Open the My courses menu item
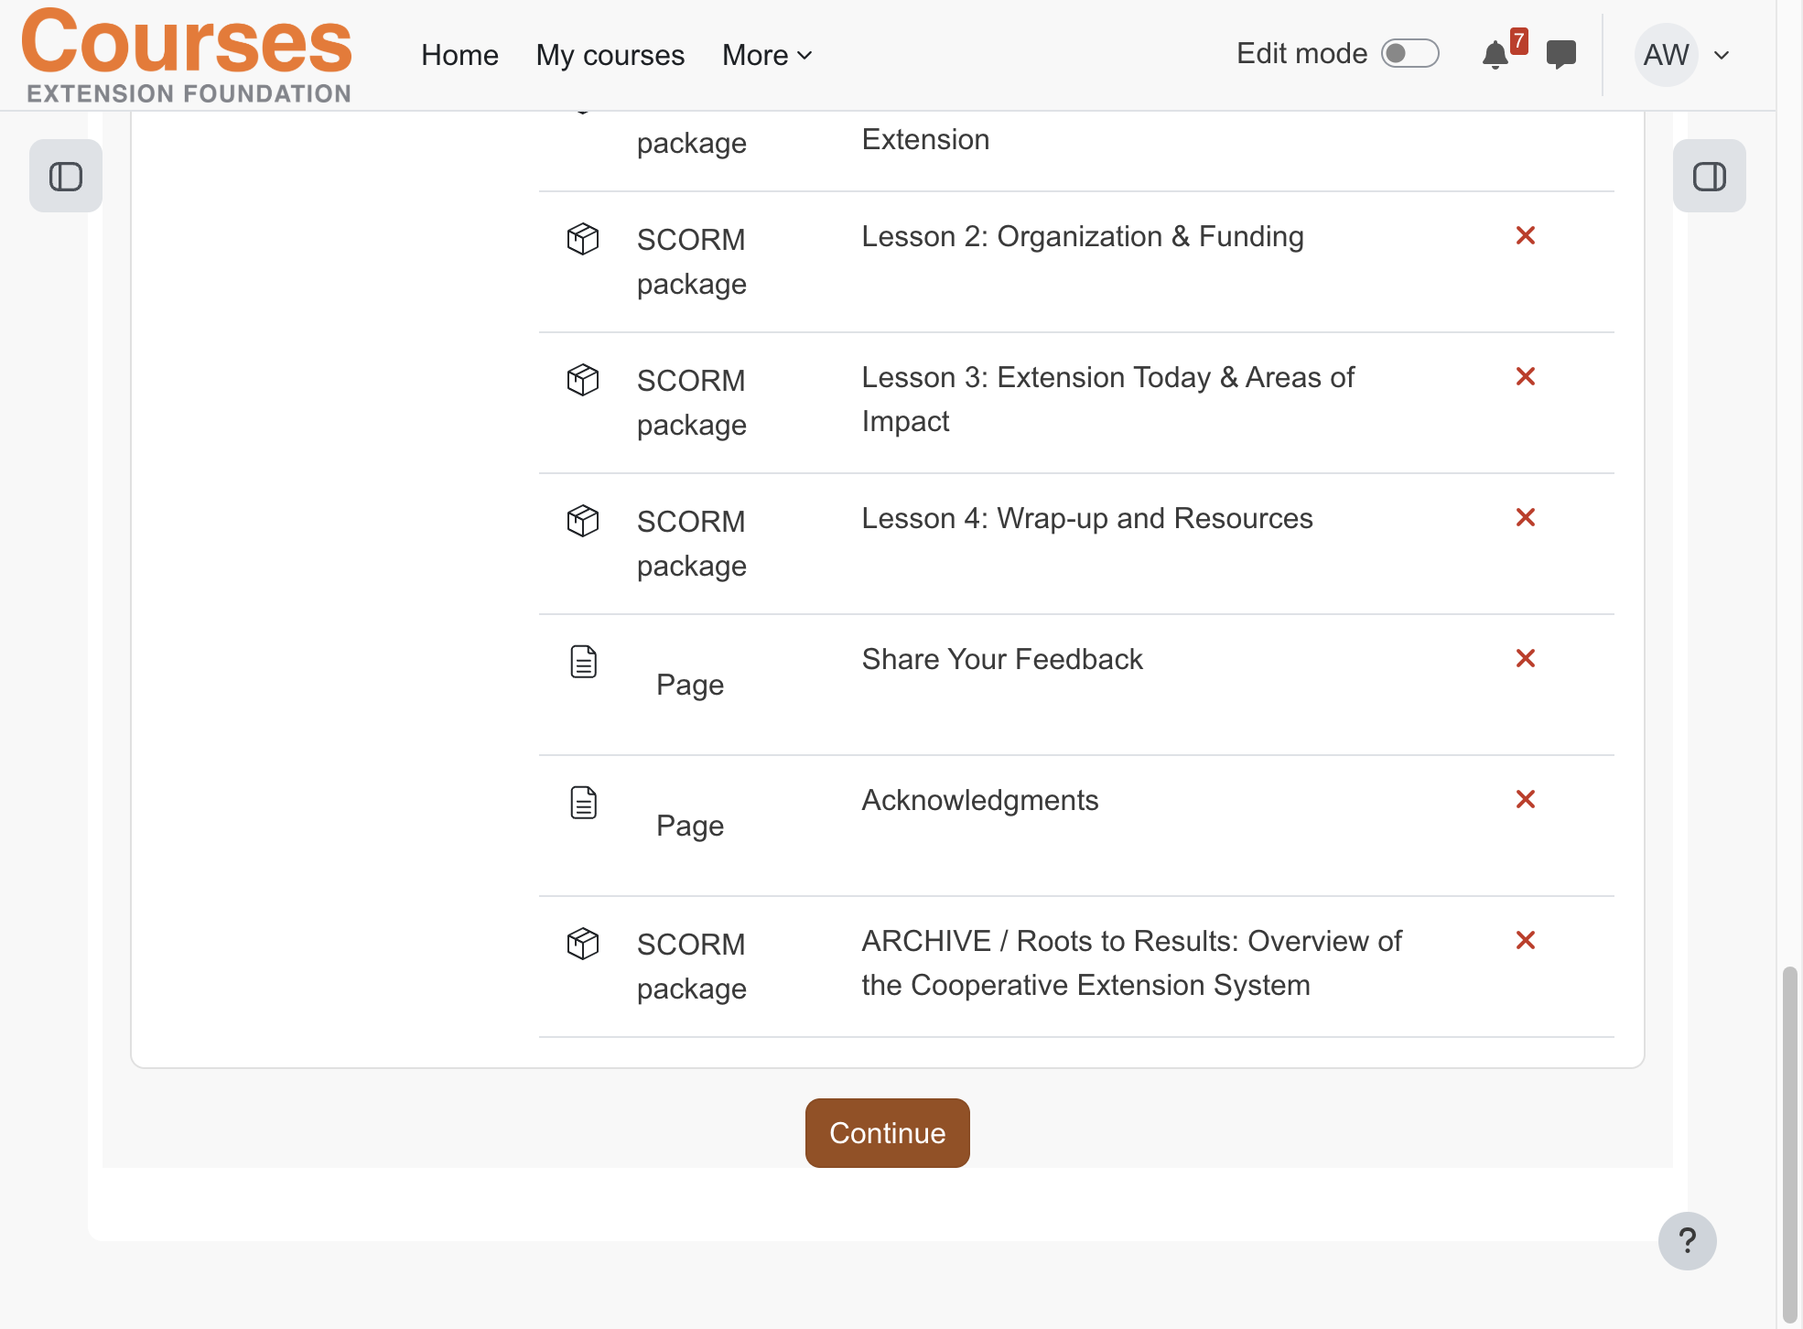This screenshot has width=1803, height=1329. pos(610,55)
